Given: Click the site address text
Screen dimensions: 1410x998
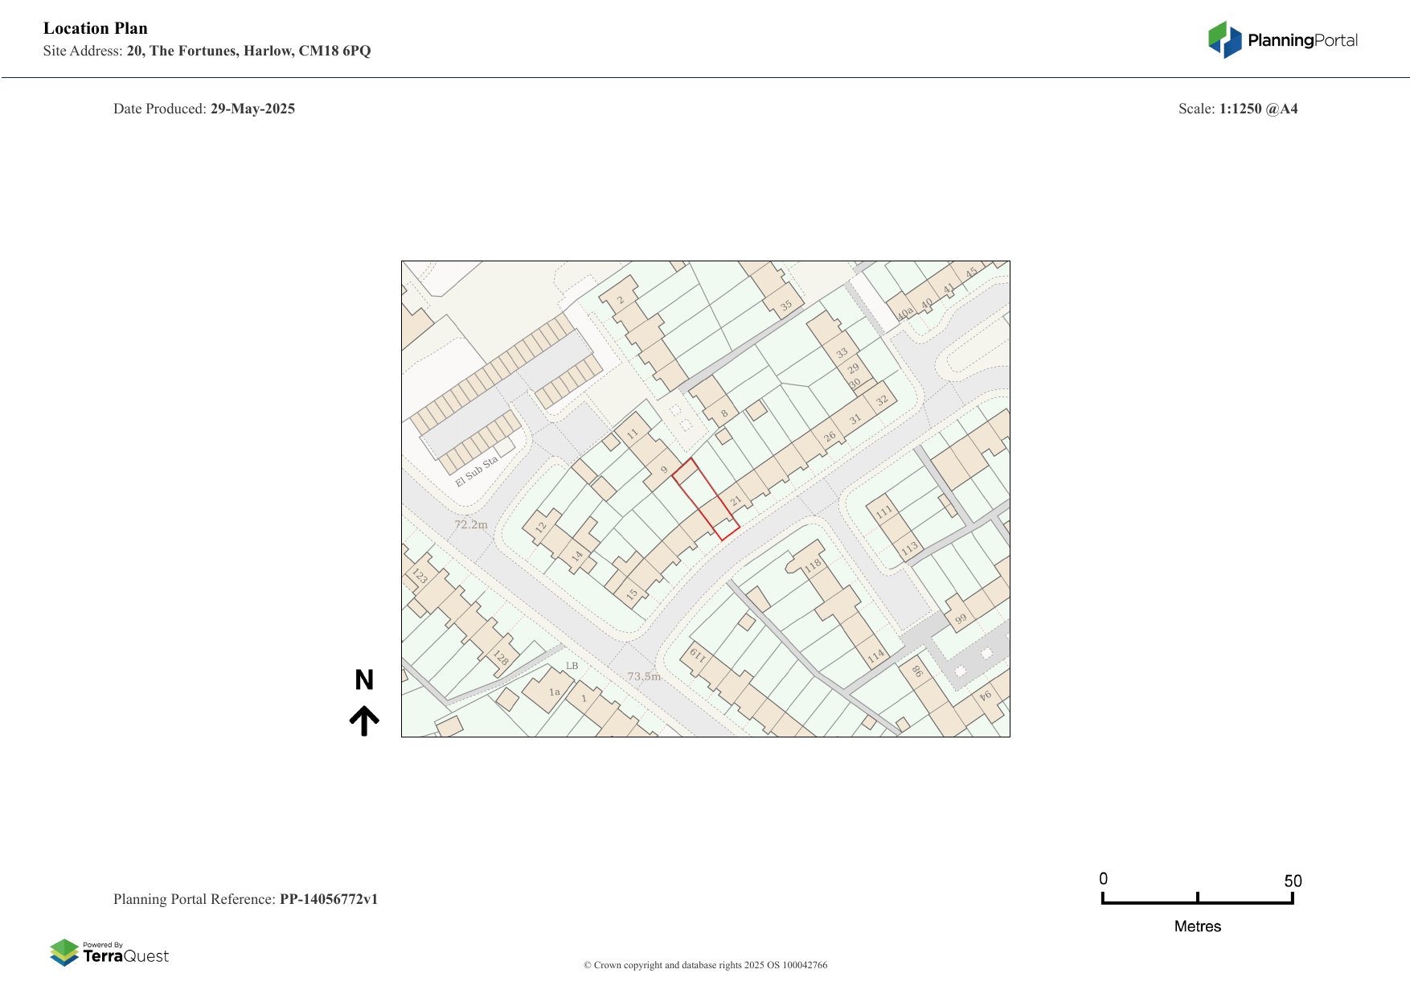Looking at the screenshot, I should tap(207, 51).
